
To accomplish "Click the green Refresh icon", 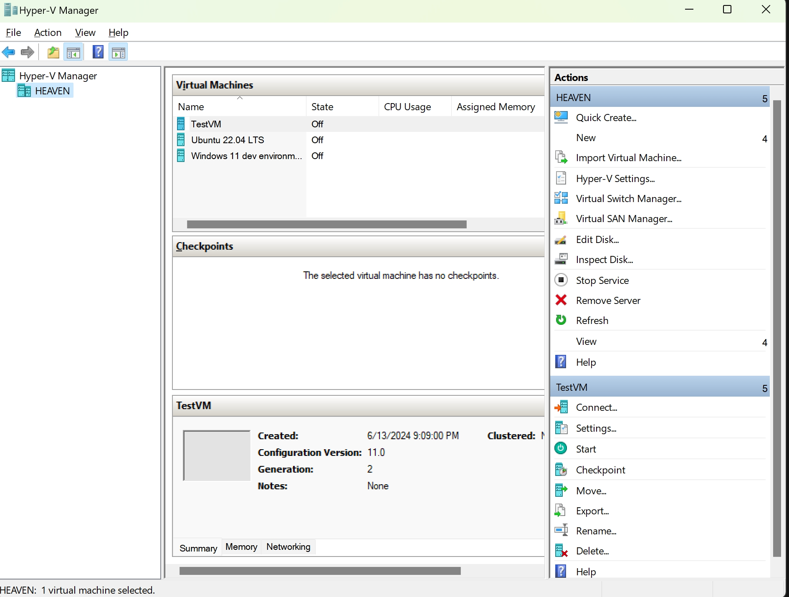I will tap(561, 320).
